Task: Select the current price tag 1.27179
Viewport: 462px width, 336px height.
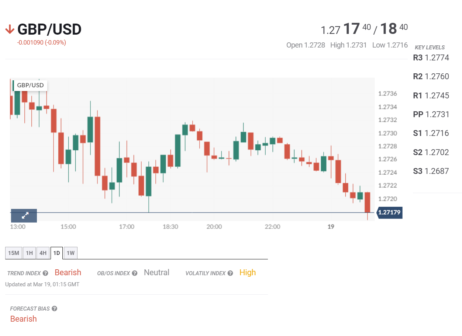Action: 389,213
